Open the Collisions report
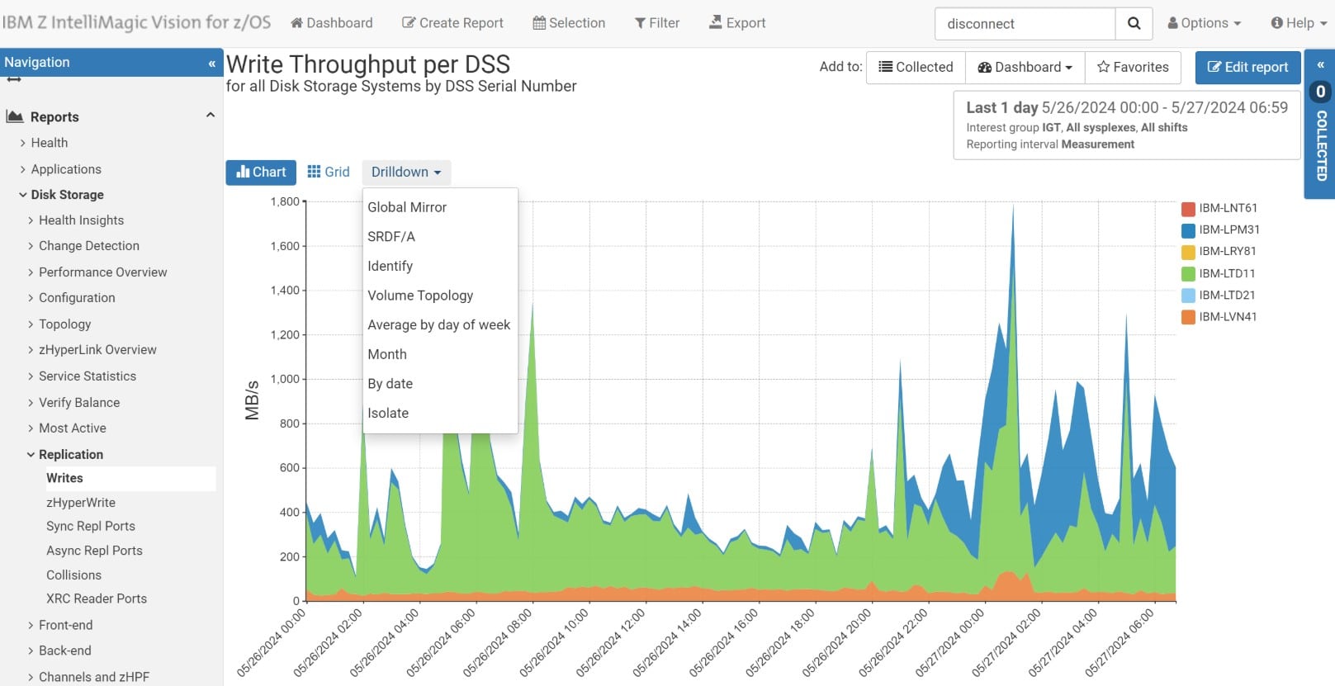This screenshot has width=1335, height=686. coord(73,575)
